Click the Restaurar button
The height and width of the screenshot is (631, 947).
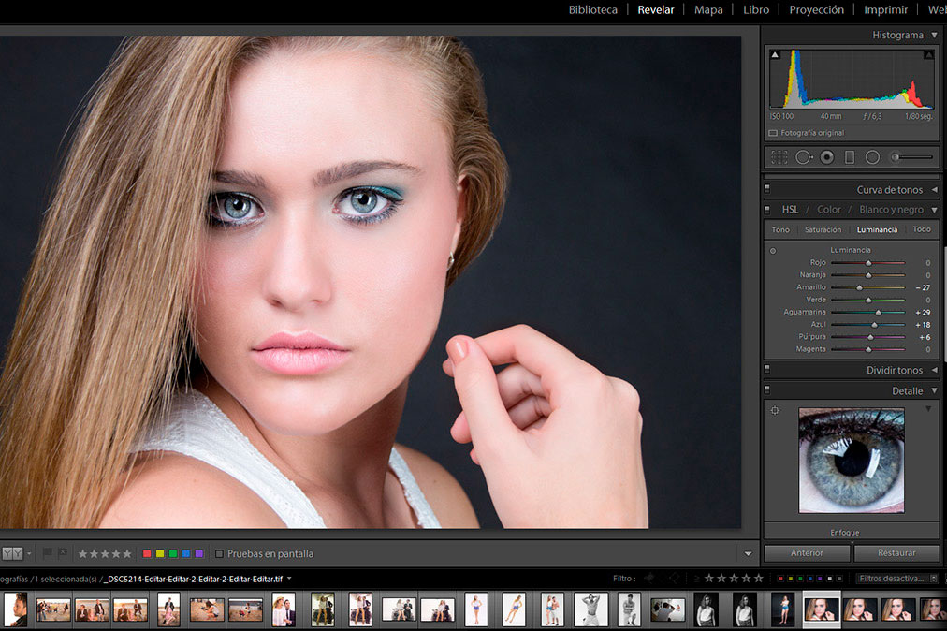(896, 552)
